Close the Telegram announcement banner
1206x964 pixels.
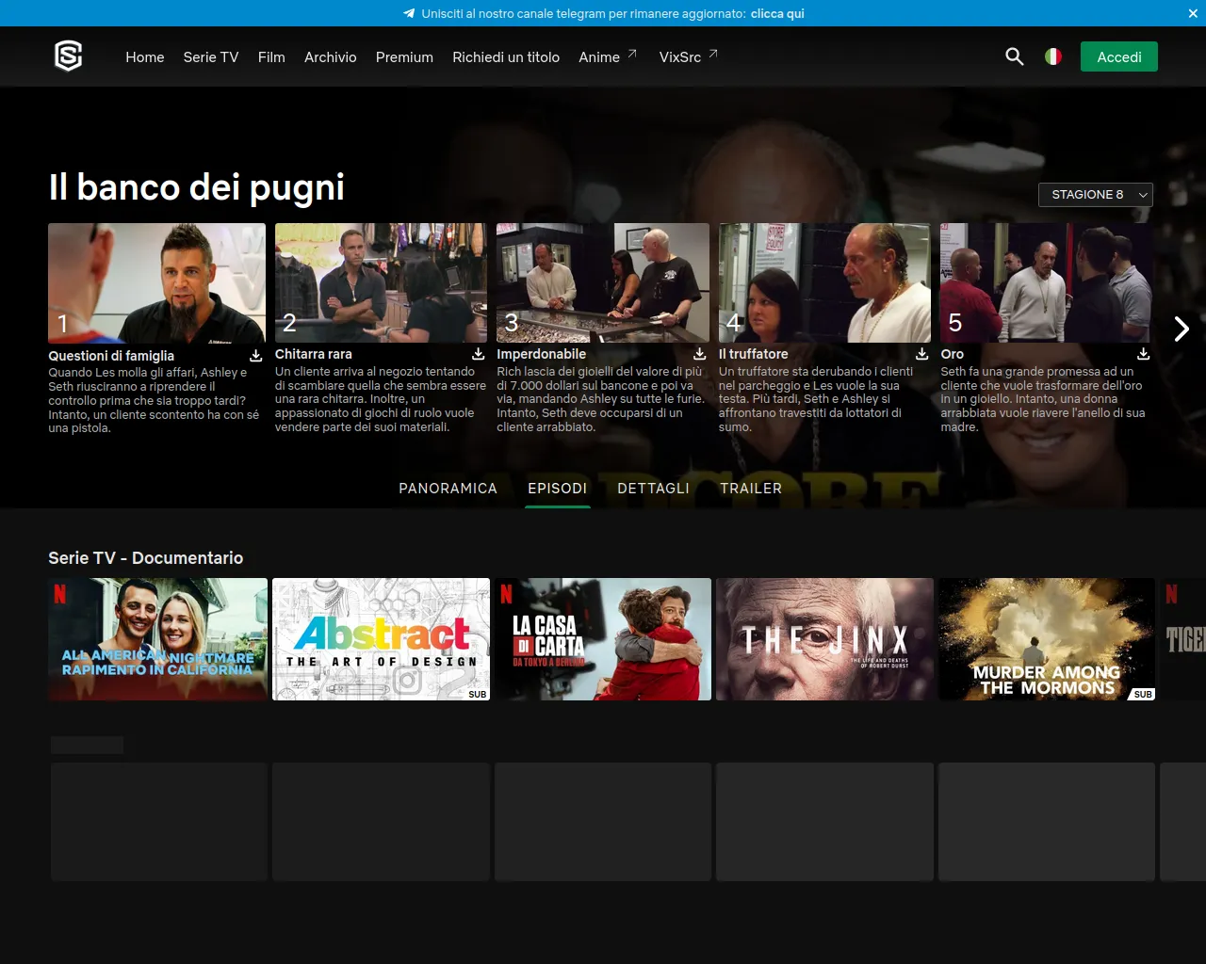[x=1193, y=13]
